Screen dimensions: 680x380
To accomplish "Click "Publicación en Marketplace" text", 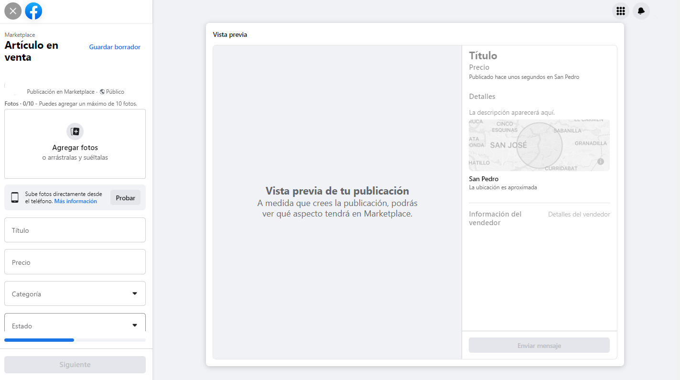I will [61, 92].
